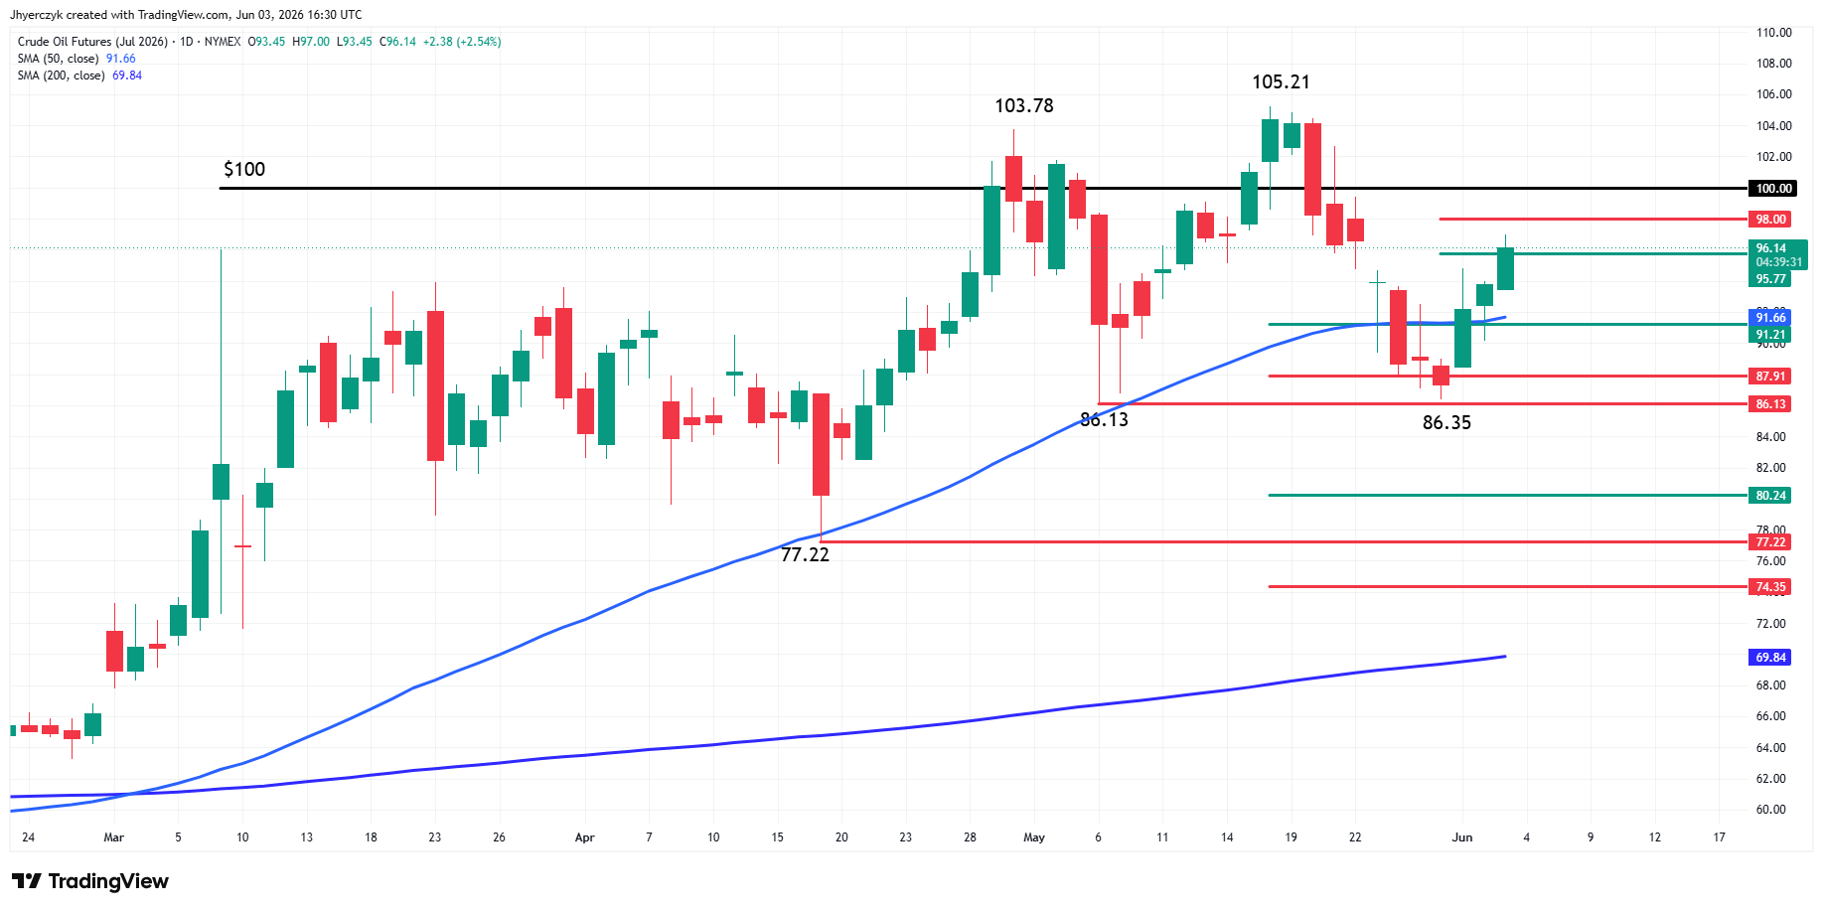Click the red 98.00 price label
This screenshot has height=911, width=1823.
1770,220
